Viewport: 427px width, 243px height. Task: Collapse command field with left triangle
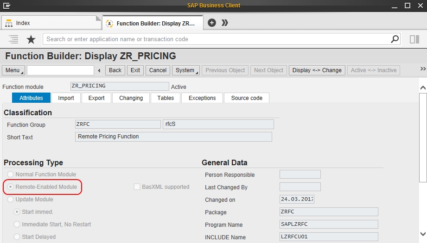tap(99, 70)
